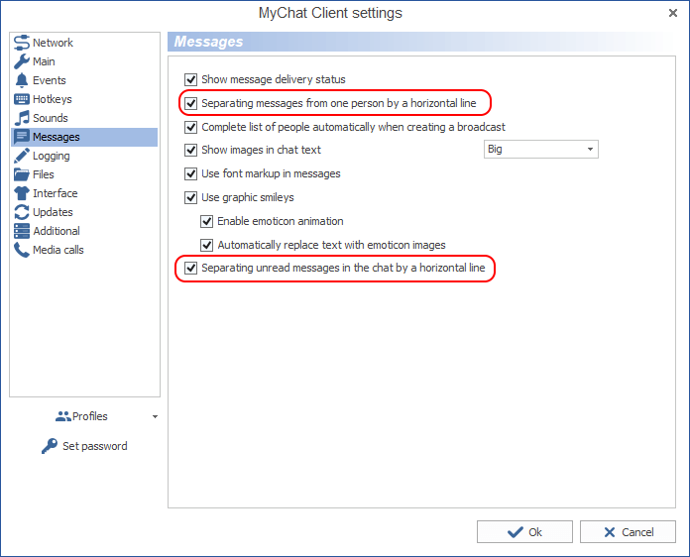
Task: Click the Set password key icon
Action: point(50,446)
